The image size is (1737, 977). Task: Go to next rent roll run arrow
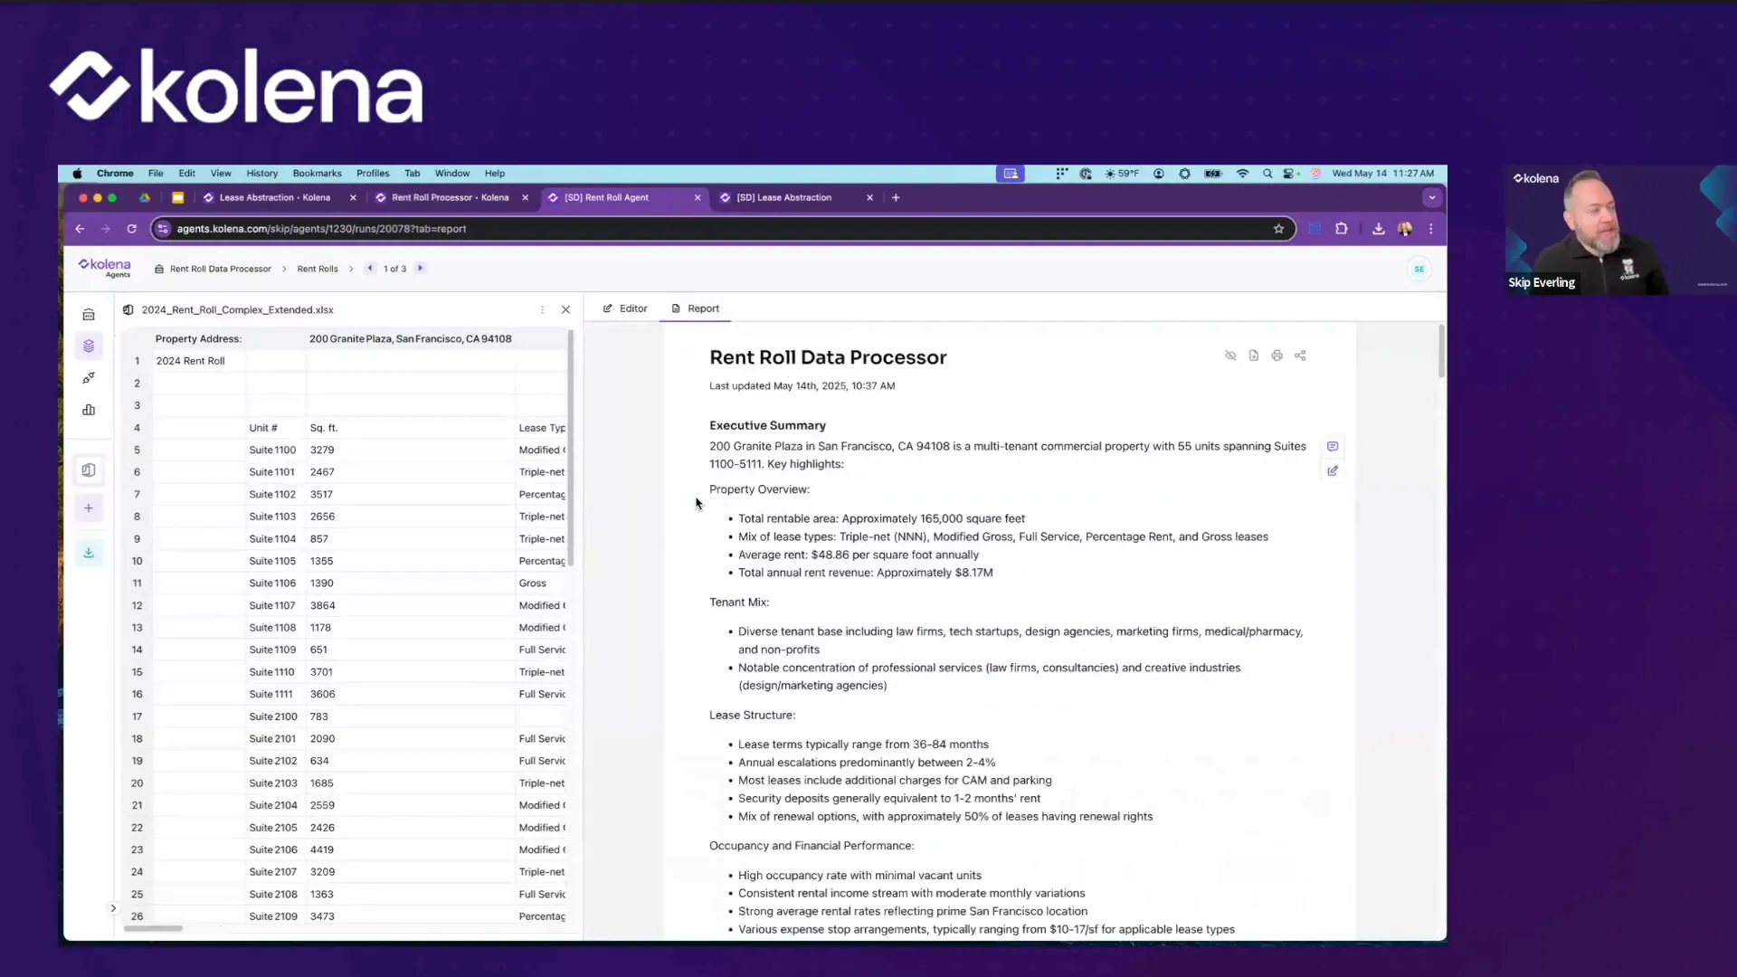coord(420,268)
